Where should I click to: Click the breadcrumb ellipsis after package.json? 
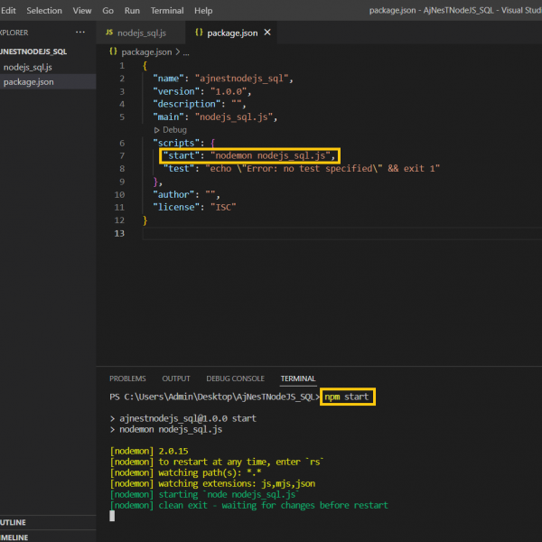click(x=185, y=52)
